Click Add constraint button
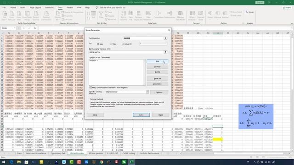 (157, 61)
